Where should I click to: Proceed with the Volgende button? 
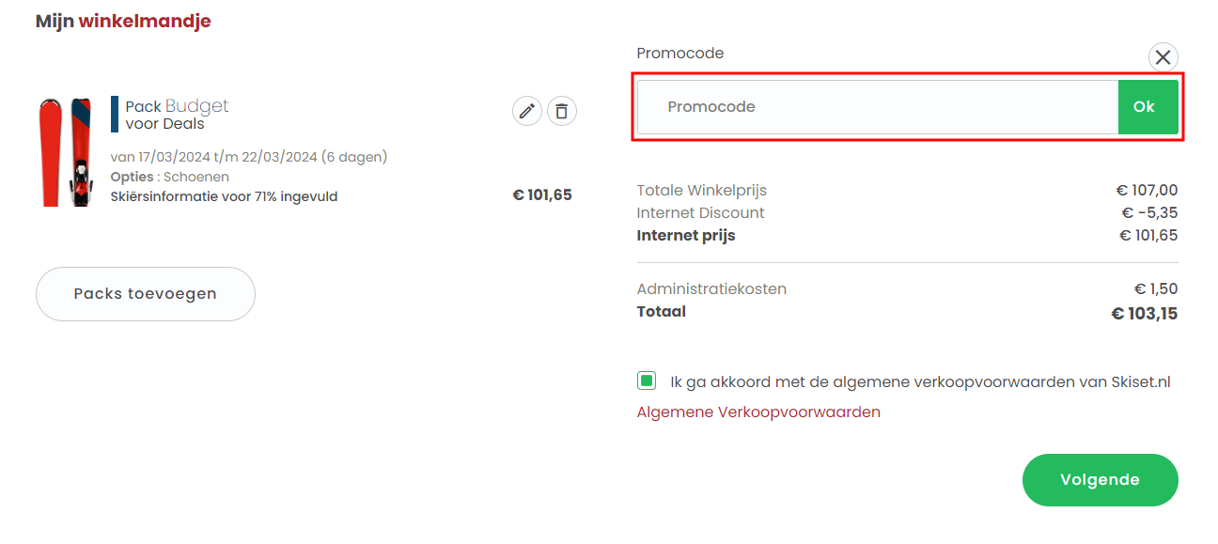click(x=1100, y=480)
